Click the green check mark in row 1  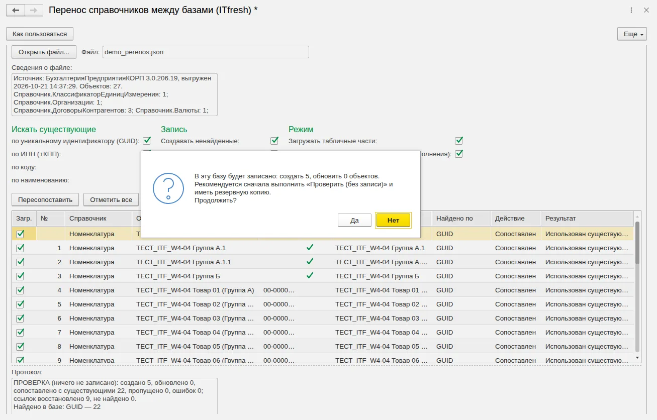coord(310,248)
